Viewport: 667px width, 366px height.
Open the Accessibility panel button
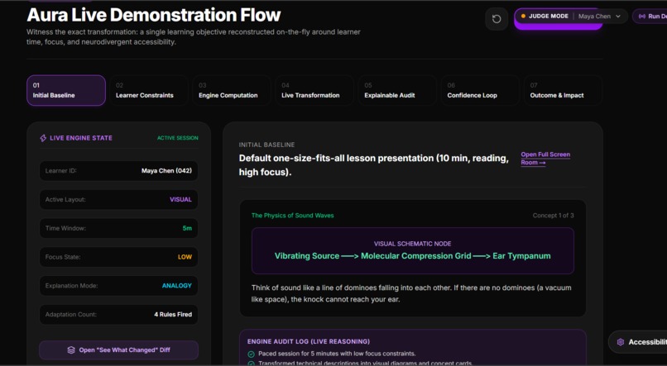[x=638, y=342]
